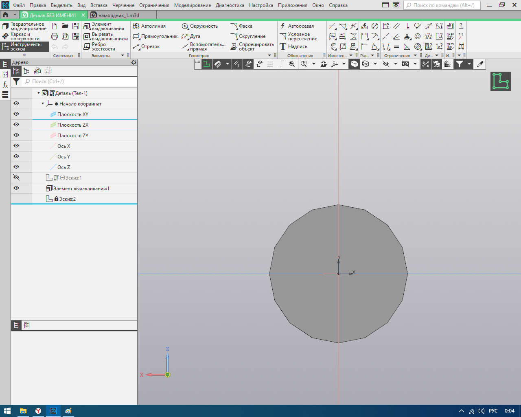
Task: Click Ребро жесткости command
Action: (x=99, y=46)
